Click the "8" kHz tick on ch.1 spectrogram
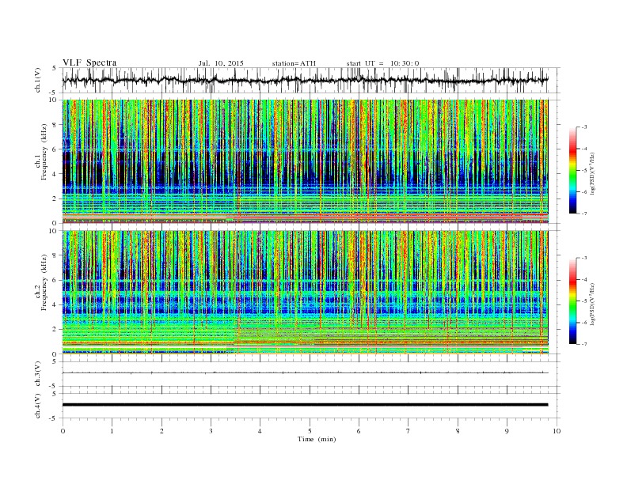Viewport: 627px width, 484px height. (x=55, y=125)
